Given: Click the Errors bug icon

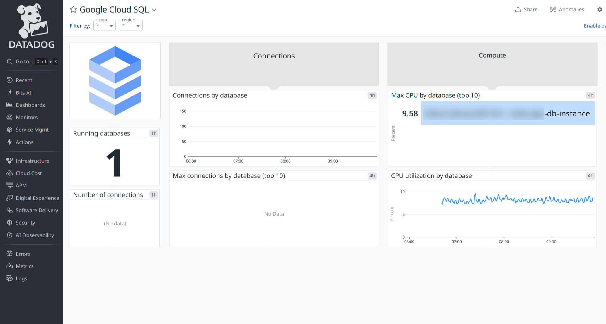Looking at the screenshot, I should tap(10, 254).
